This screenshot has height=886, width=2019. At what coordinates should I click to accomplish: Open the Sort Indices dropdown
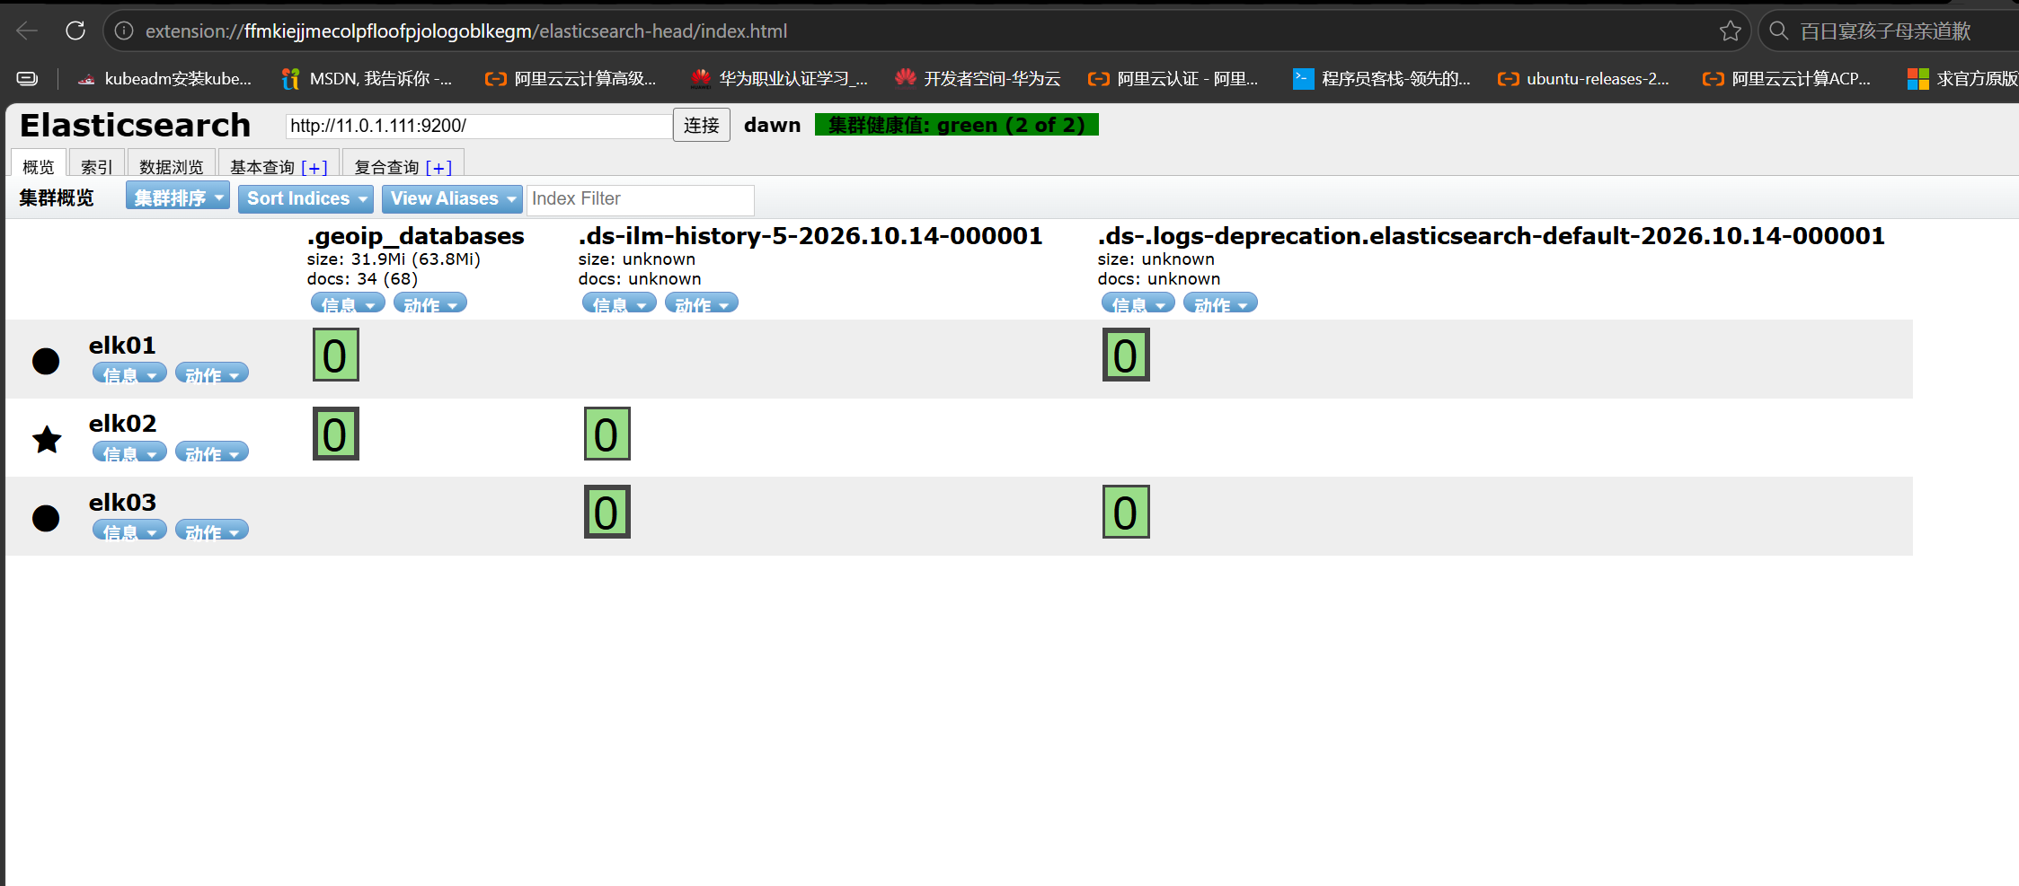pos(306,198)
